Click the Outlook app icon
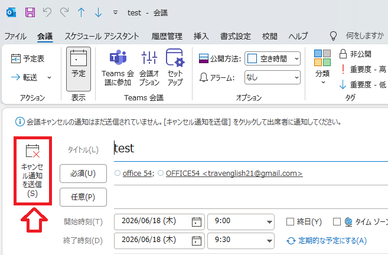The width and height of the screenshot is (388, 255). point(11,12)
